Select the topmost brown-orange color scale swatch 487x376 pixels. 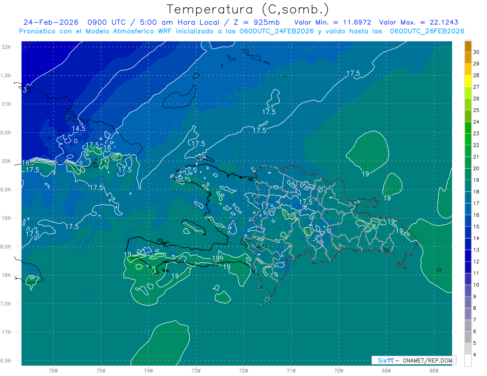[468, 46]
